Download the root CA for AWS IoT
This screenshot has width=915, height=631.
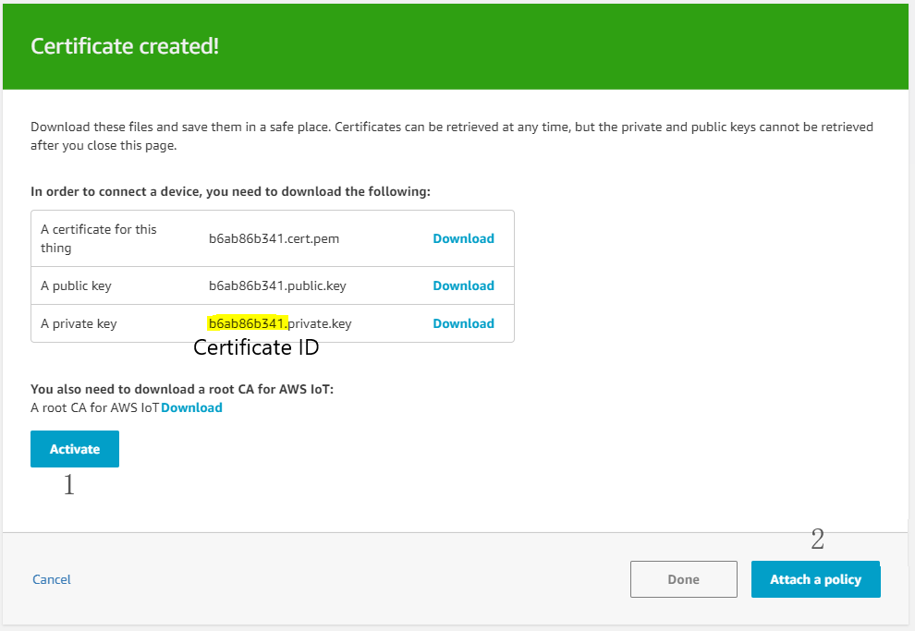tap(191, 407)
